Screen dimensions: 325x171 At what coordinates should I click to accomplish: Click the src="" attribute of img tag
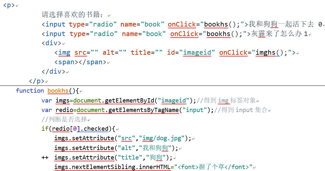86,53
